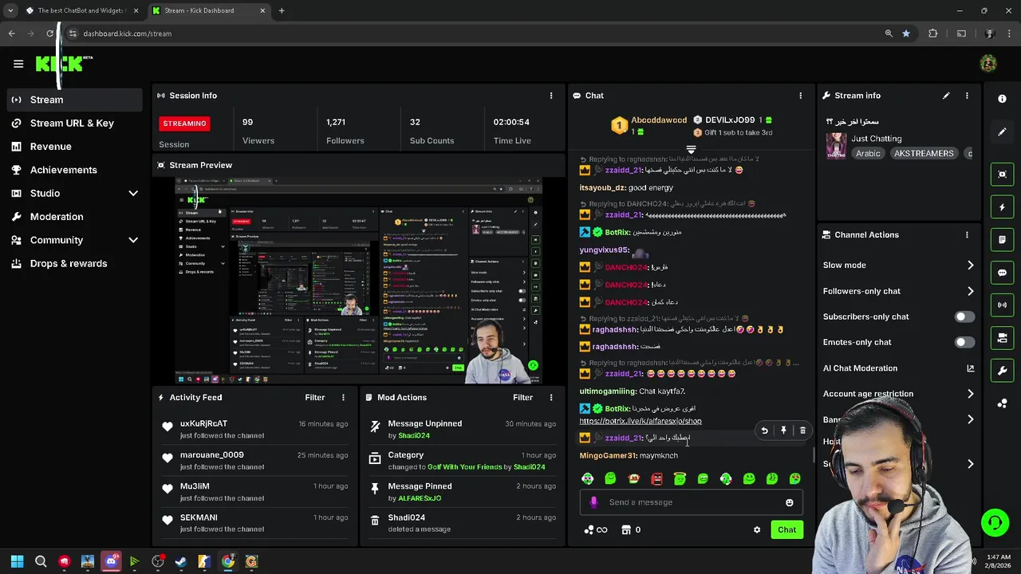Viewport: 1021px width, 574px height.
Task: Delete the hovered zzaidd_21 chat message
Action: [x=802, y=431]
